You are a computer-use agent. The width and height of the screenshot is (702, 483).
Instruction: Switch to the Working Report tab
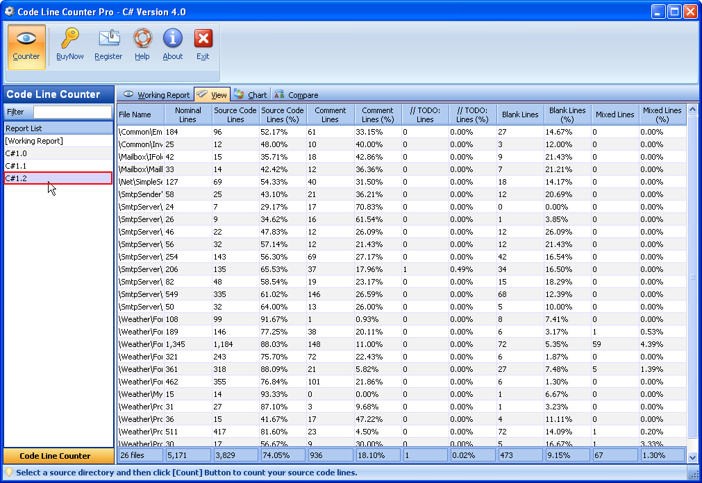pyautogui.click(x=156, y=94)
